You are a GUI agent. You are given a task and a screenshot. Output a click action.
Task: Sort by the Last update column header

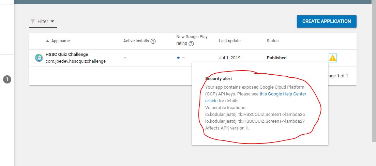pyautogui.click(x=230, y=41)
